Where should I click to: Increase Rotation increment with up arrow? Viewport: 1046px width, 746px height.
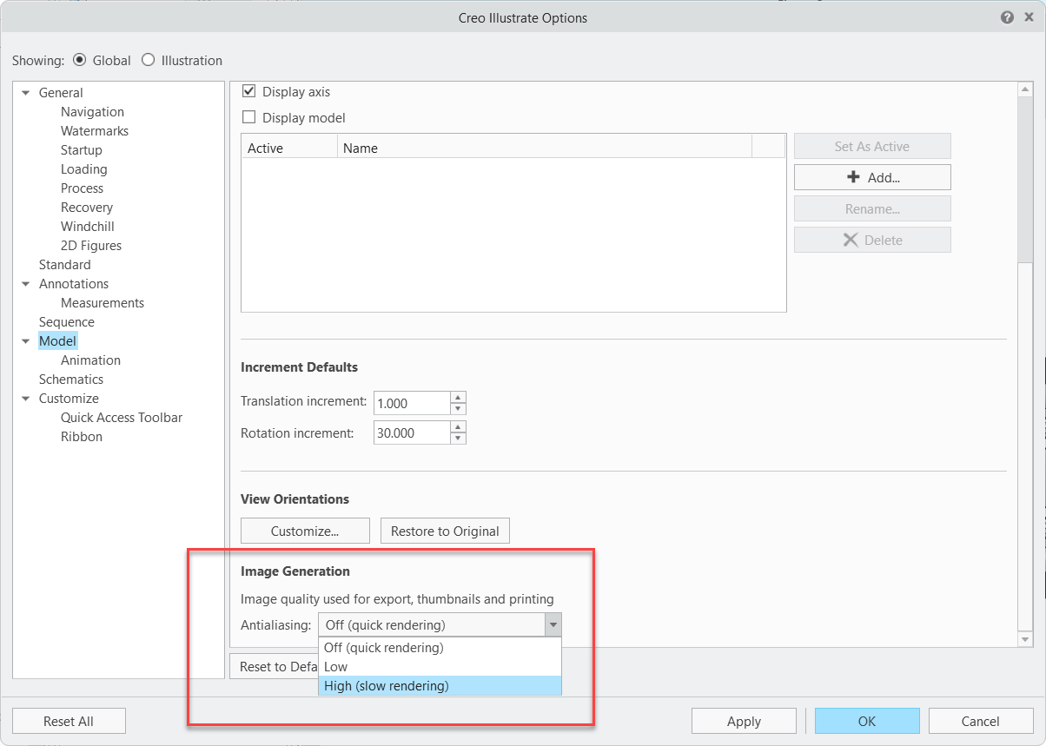coord(458,427)
